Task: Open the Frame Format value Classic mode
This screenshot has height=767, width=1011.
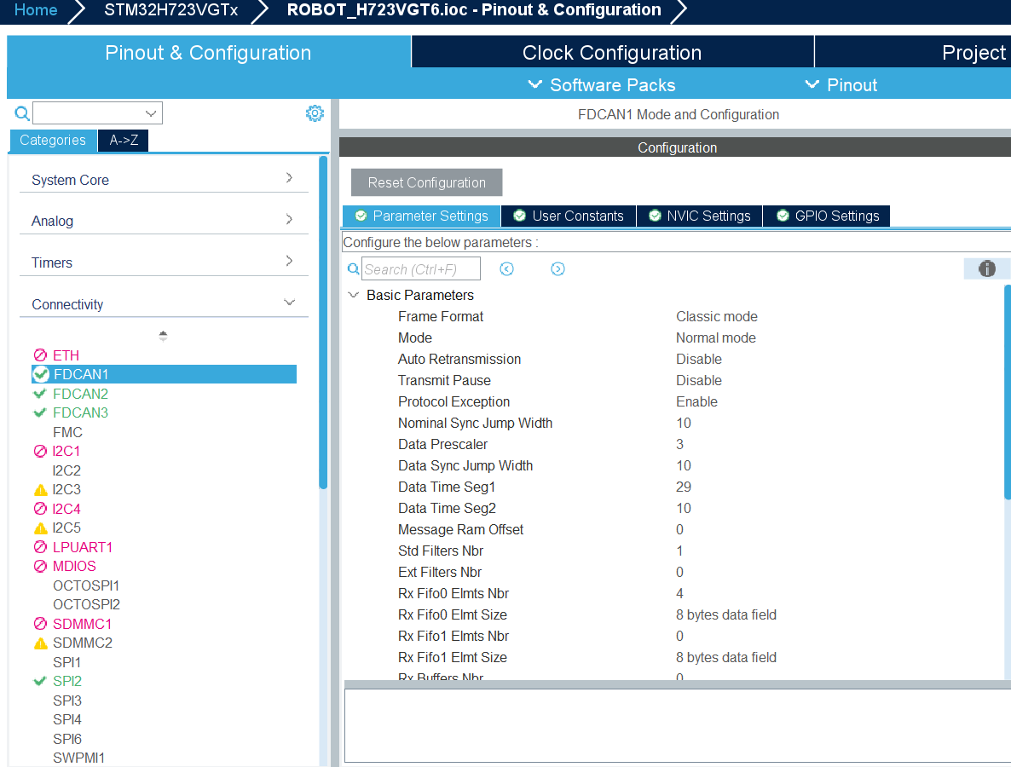Action: [716, 316]
